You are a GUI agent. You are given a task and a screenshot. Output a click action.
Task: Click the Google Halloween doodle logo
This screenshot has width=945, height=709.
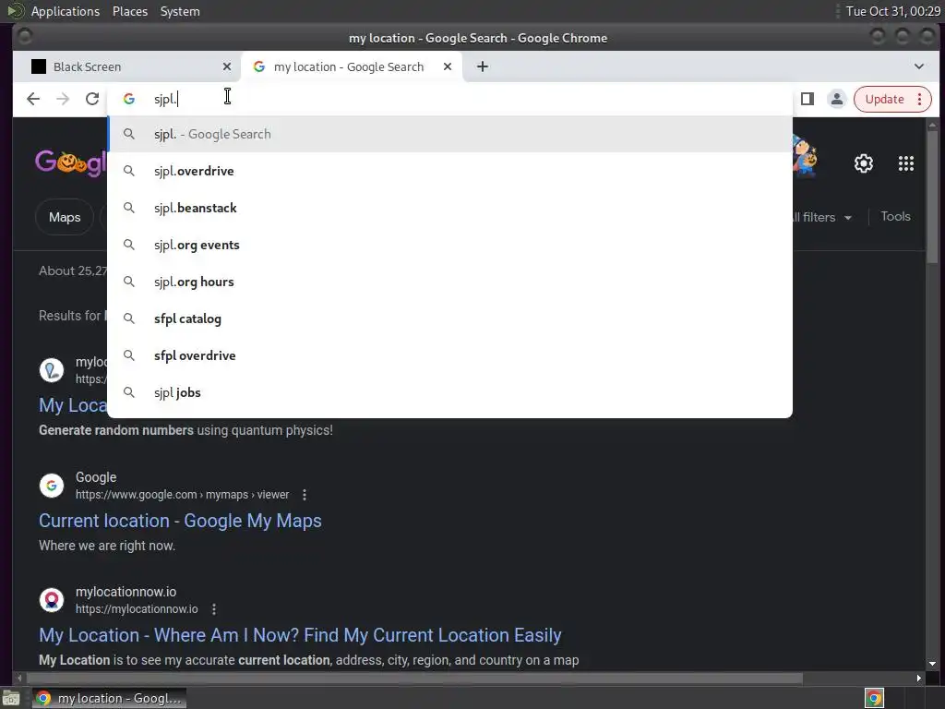point(70,163)
